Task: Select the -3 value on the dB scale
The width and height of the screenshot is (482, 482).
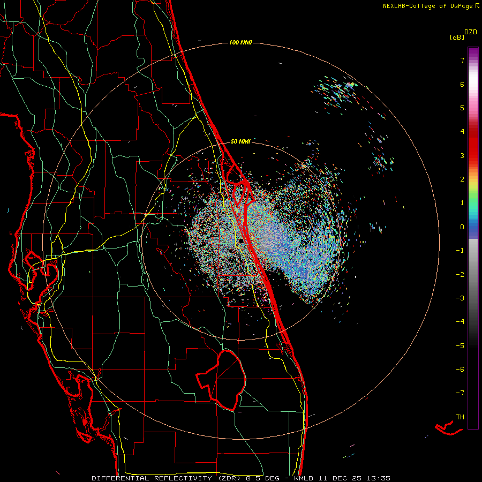Action: pos(460,298)
